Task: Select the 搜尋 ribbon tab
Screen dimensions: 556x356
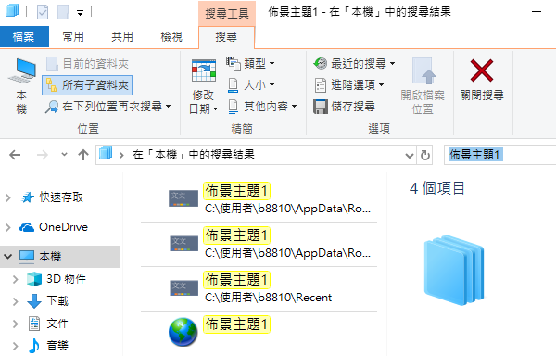Action: (x=226, y=37)
